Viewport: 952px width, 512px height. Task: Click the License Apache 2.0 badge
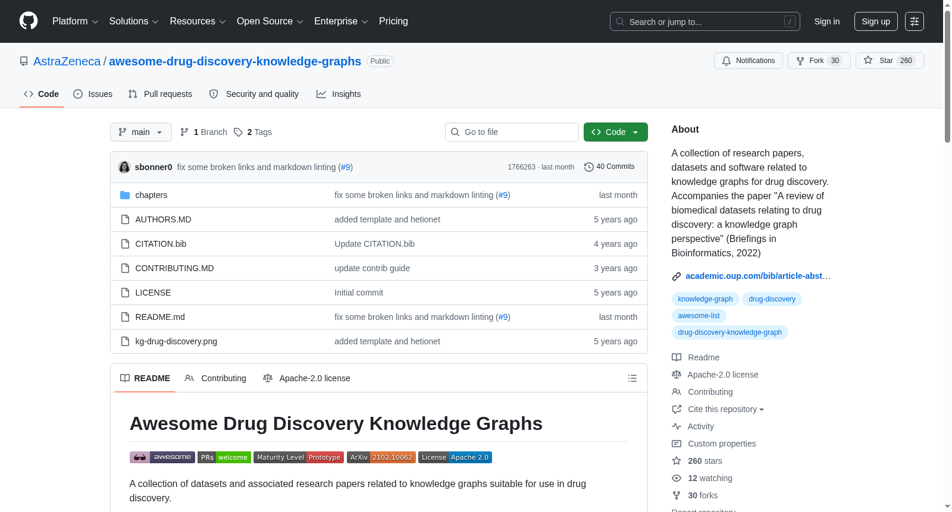455,457
